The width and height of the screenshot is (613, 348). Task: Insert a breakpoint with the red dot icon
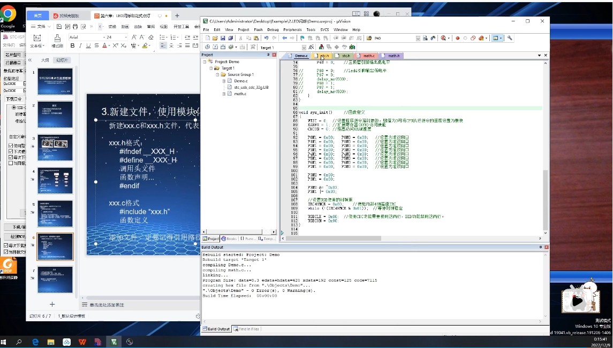click(457, 38)
